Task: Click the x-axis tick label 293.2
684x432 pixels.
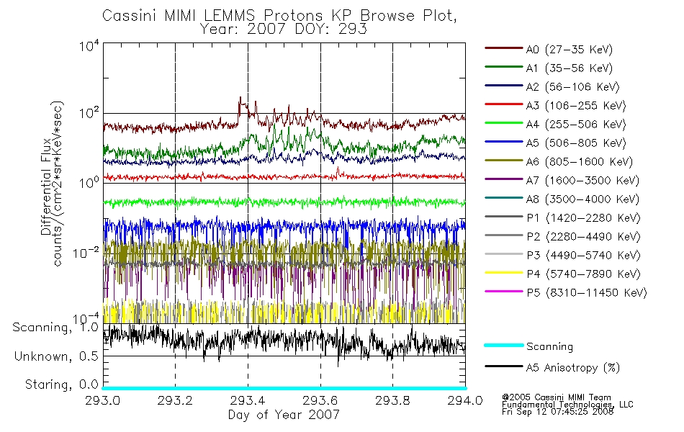Action: click(176, 400)
